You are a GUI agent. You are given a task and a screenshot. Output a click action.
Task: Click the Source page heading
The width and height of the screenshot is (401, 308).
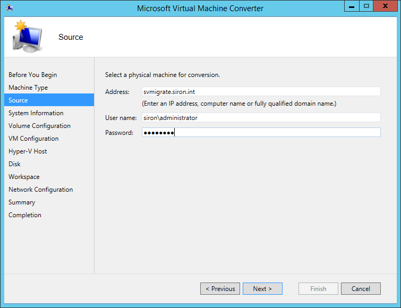[71, 37]
